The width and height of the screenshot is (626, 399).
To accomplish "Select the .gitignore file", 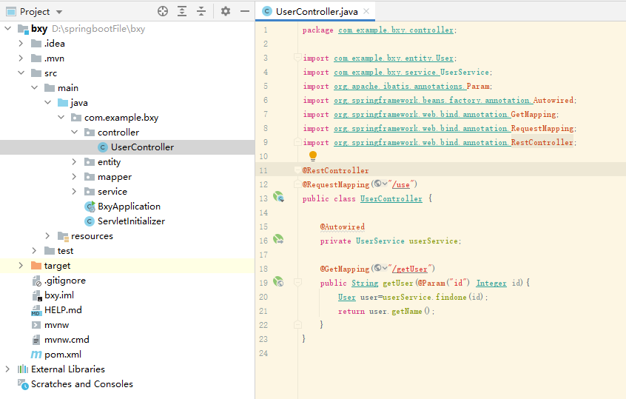I will (64, 281).
